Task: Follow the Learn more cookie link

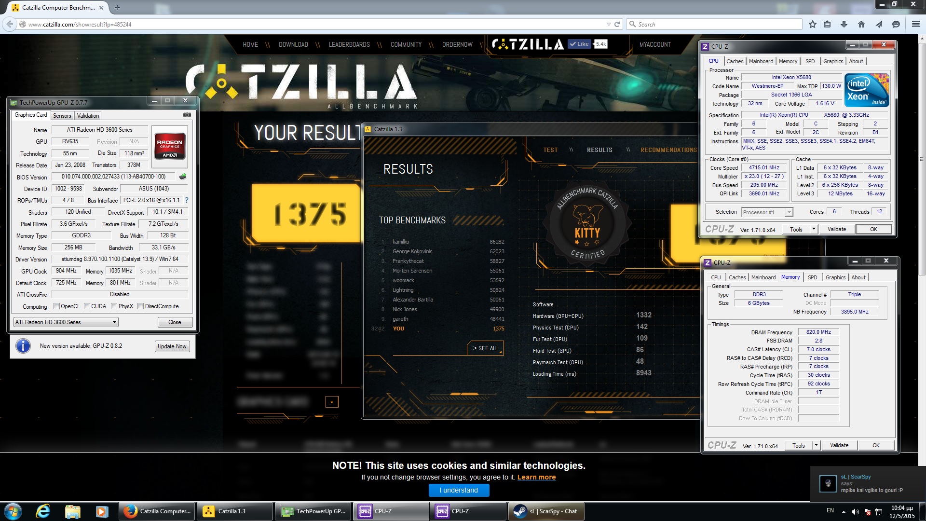Action: point(536,477)
